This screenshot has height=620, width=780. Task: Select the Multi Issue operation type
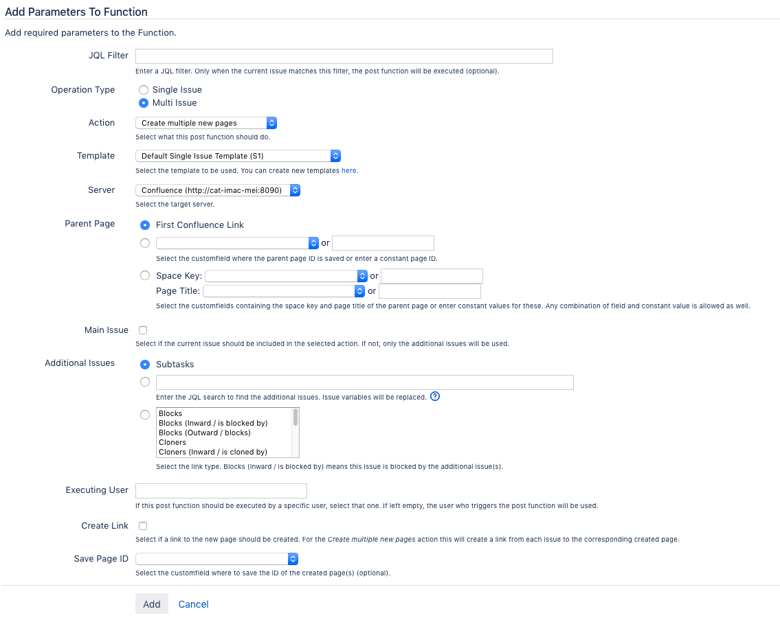(144, 103)
